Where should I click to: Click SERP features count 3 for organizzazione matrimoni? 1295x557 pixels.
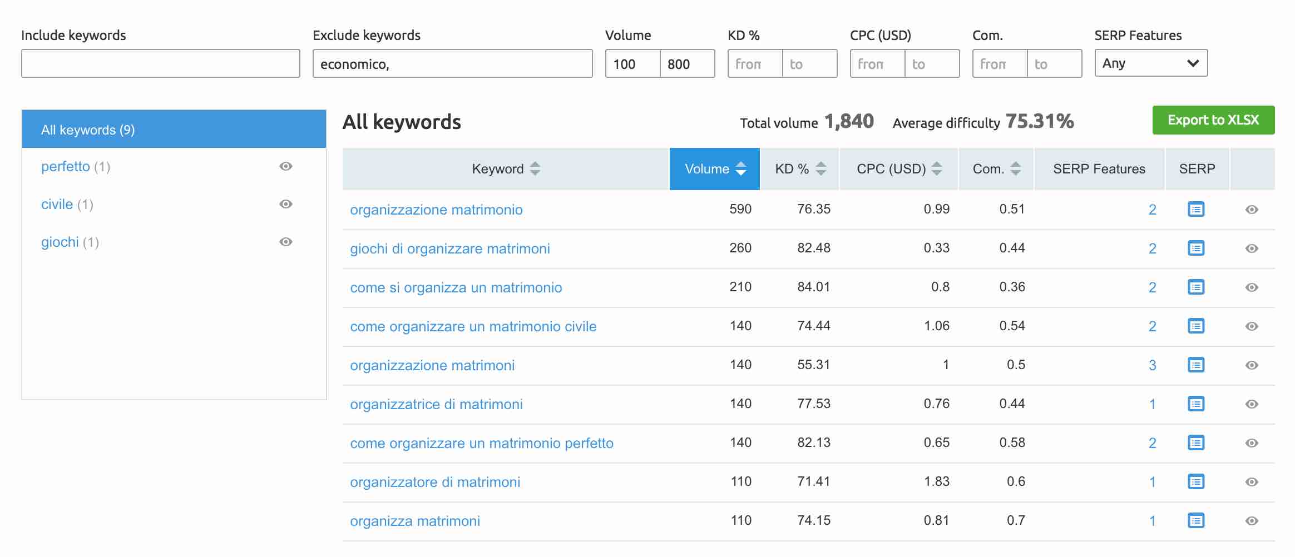point(1152,365)
